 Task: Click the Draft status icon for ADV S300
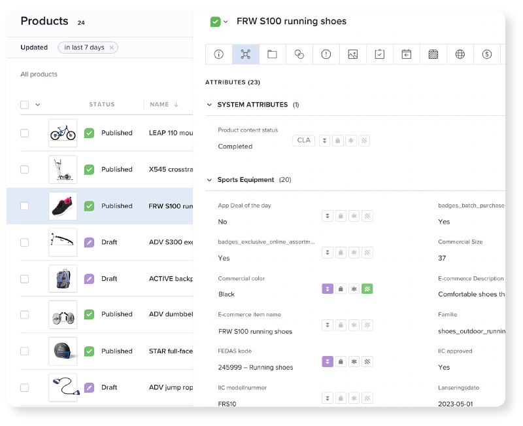coord(89,242)
